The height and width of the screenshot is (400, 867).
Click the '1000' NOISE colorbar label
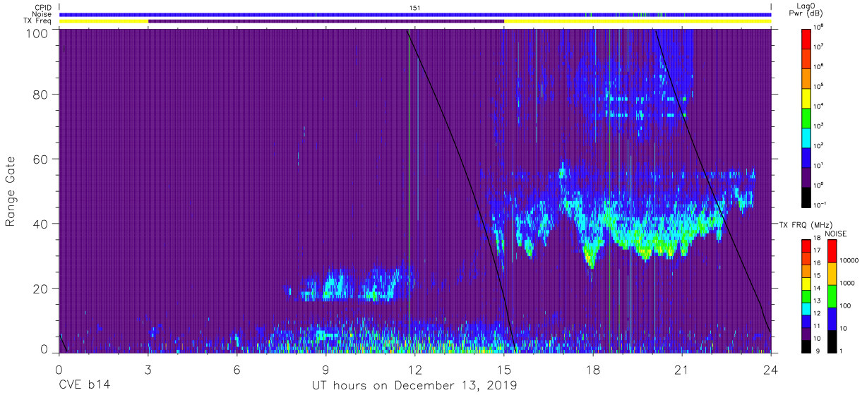pyautogui.click(x=848, y=284)
